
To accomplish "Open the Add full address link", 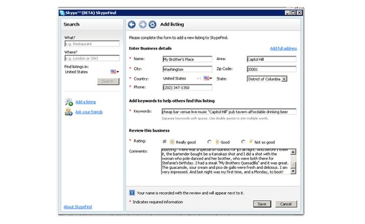I will coord(283,48).
